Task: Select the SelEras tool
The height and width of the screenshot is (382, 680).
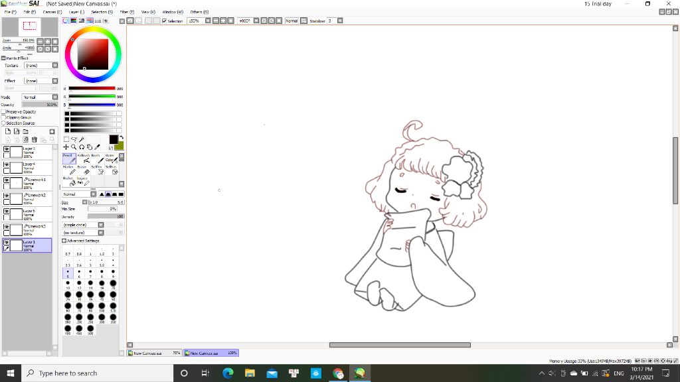Action: pos(111,170)
